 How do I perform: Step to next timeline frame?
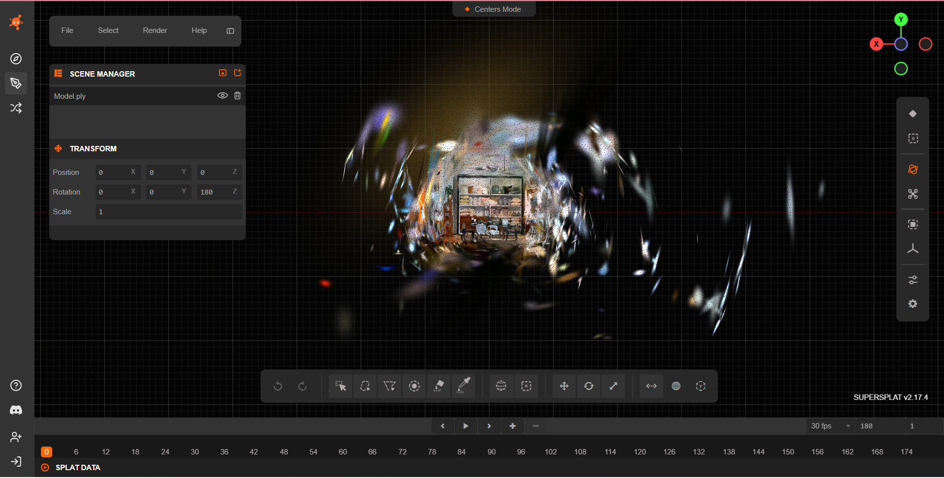[x=489, y=426]
